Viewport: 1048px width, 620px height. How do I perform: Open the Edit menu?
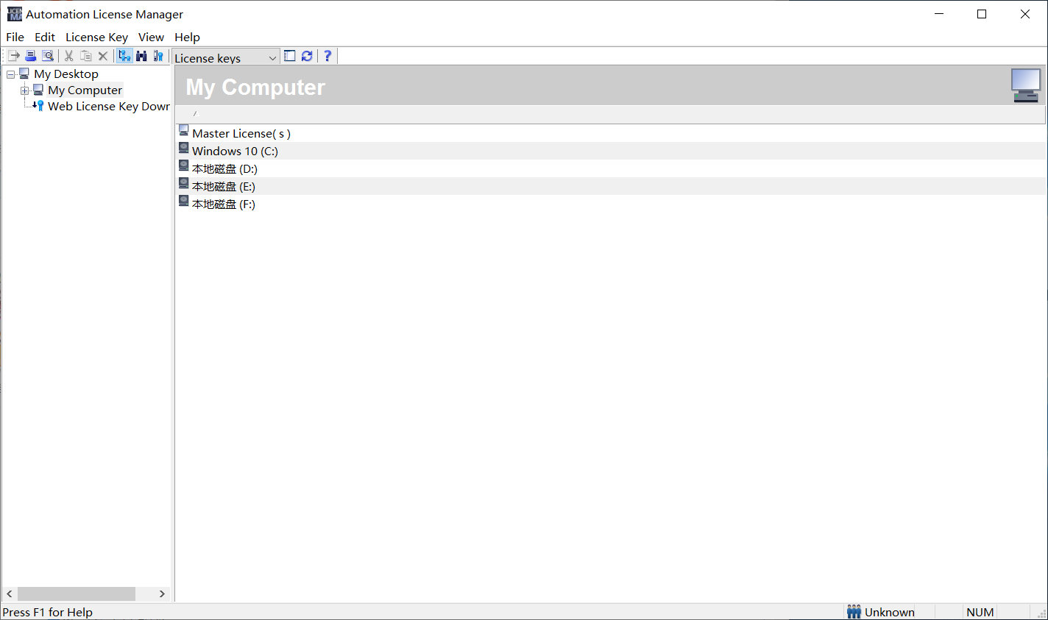(45, 37)
